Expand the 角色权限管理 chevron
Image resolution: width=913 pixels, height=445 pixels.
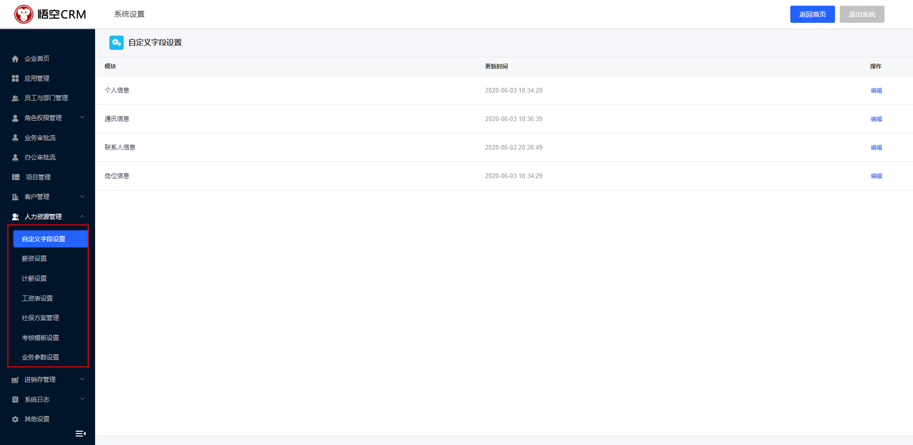82,117
